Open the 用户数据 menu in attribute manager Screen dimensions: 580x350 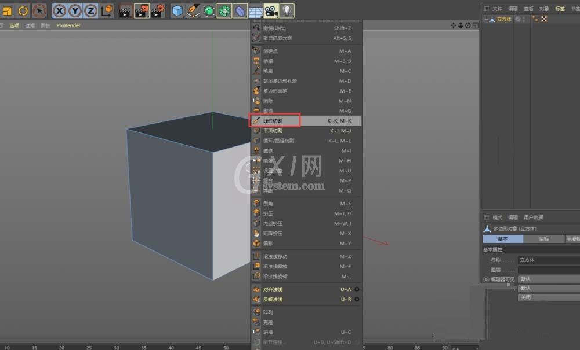(x=533, y=217)
